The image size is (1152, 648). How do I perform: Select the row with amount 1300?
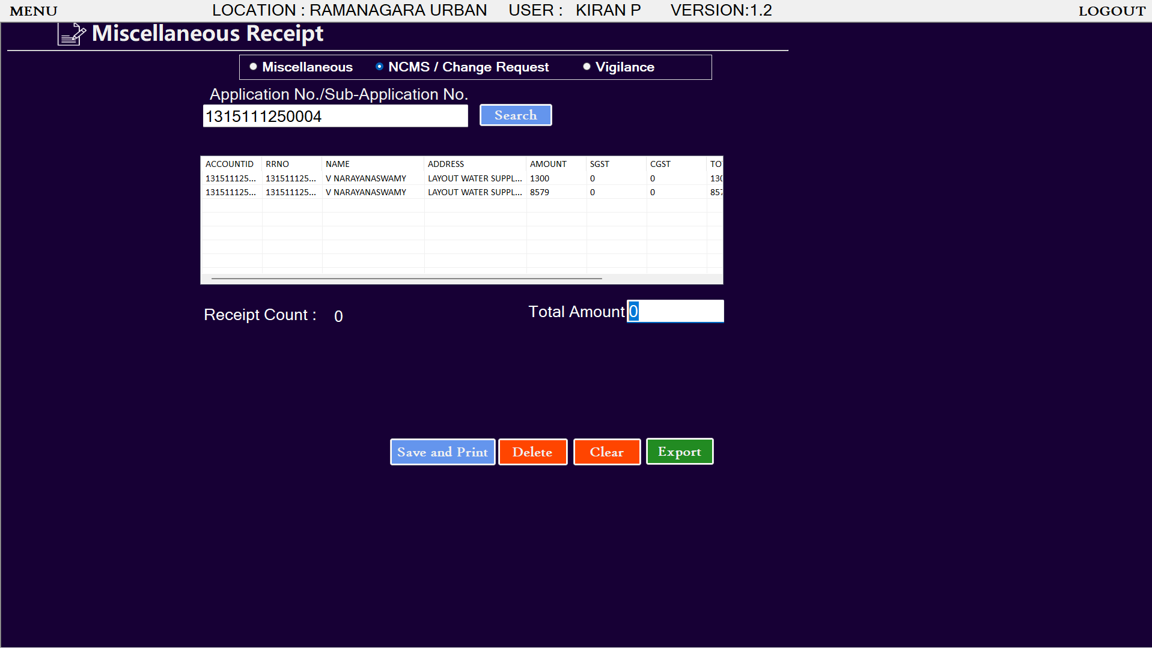click(x=462, y=178)
